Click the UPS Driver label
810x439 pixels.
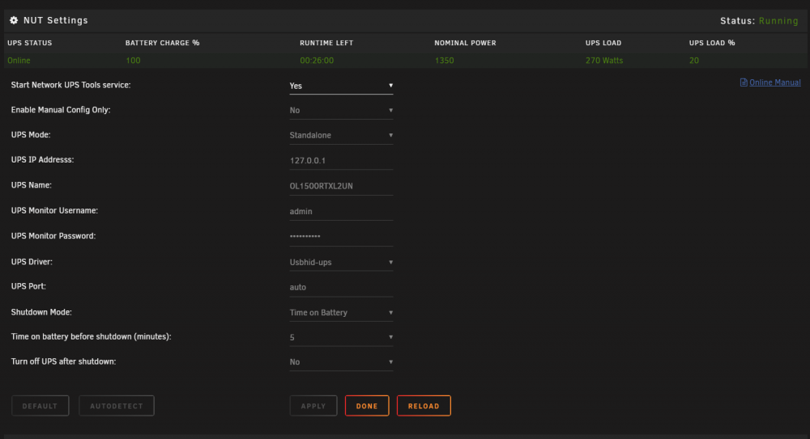(x=32, y=262)
